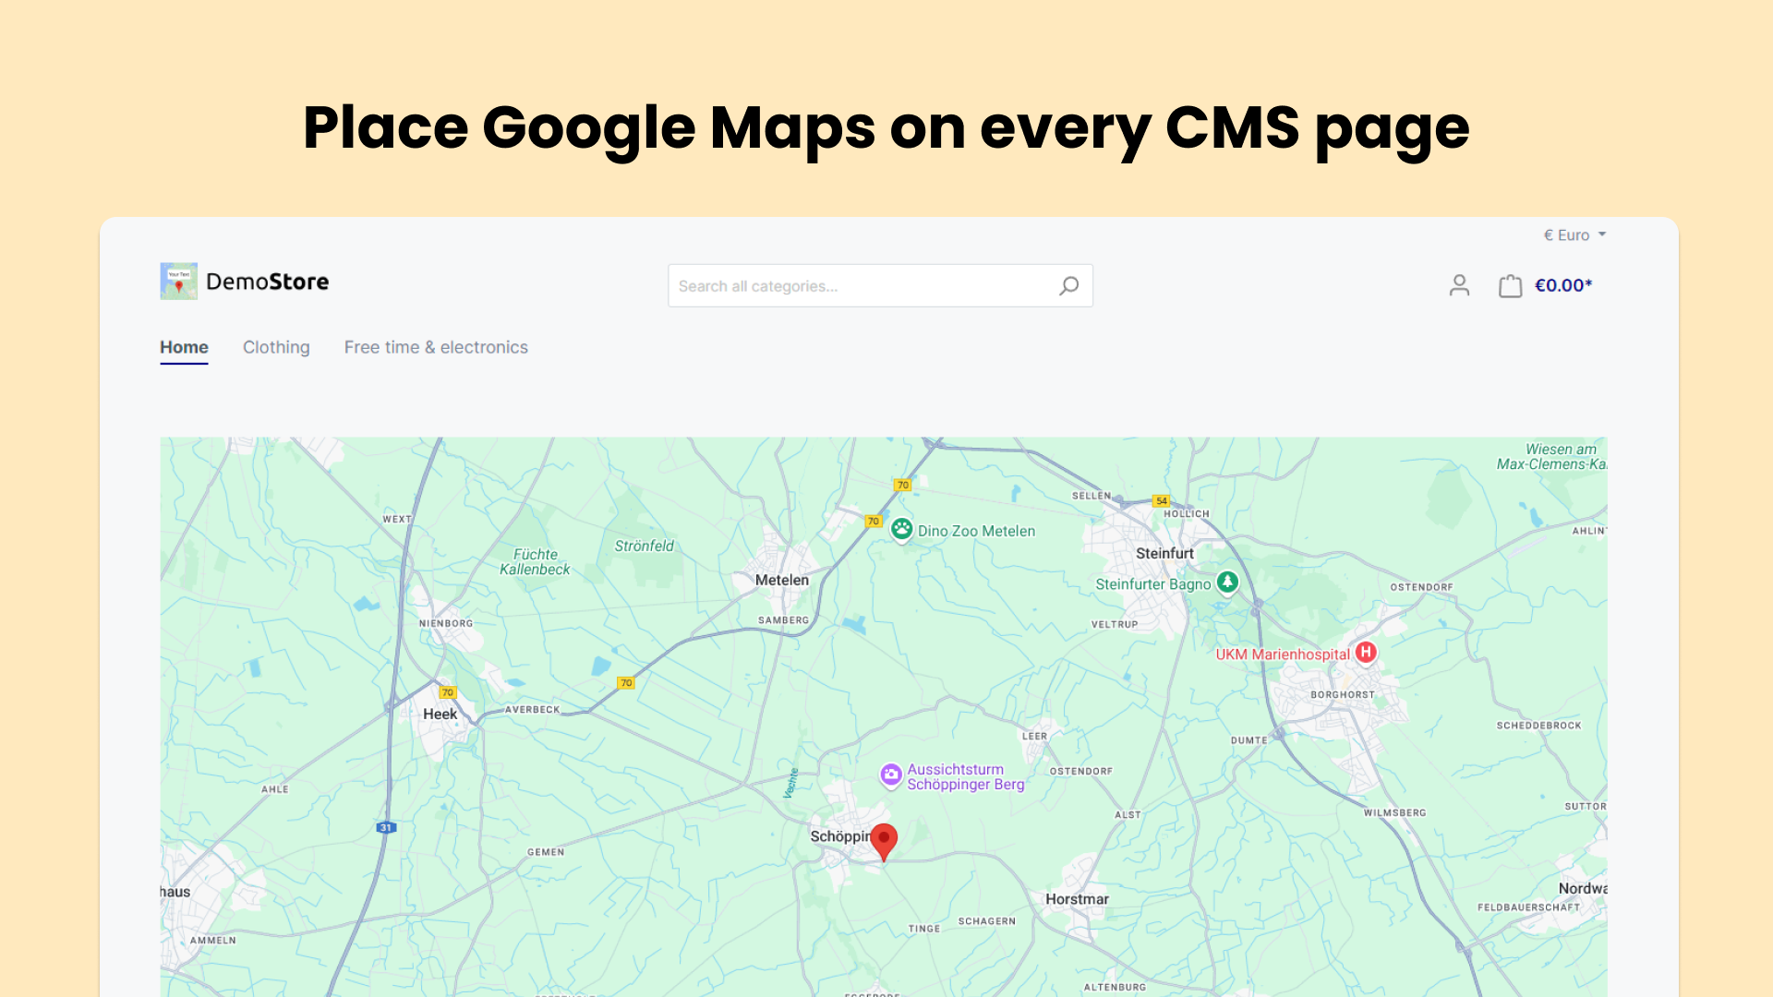Click the €0.00* cart total
This screenshot has width=1773, height=997.
[1563, 285]
